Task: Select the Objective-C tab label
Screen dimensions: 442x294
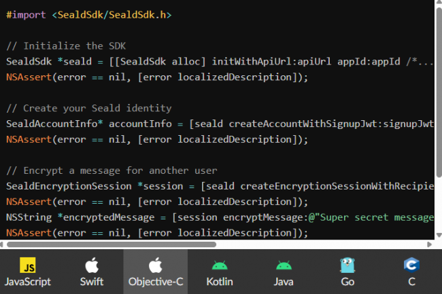Action: [155, 281]
